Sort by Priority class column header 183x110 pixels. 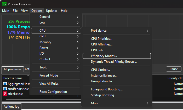(175, 78)
